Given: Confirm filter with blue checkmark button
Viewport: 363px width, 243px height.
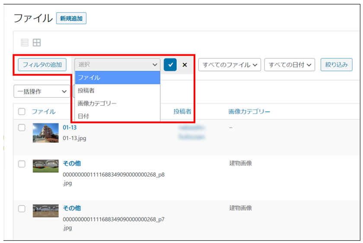Looking at the screenshot, I should pyautogui.click(x=170, y=65).
